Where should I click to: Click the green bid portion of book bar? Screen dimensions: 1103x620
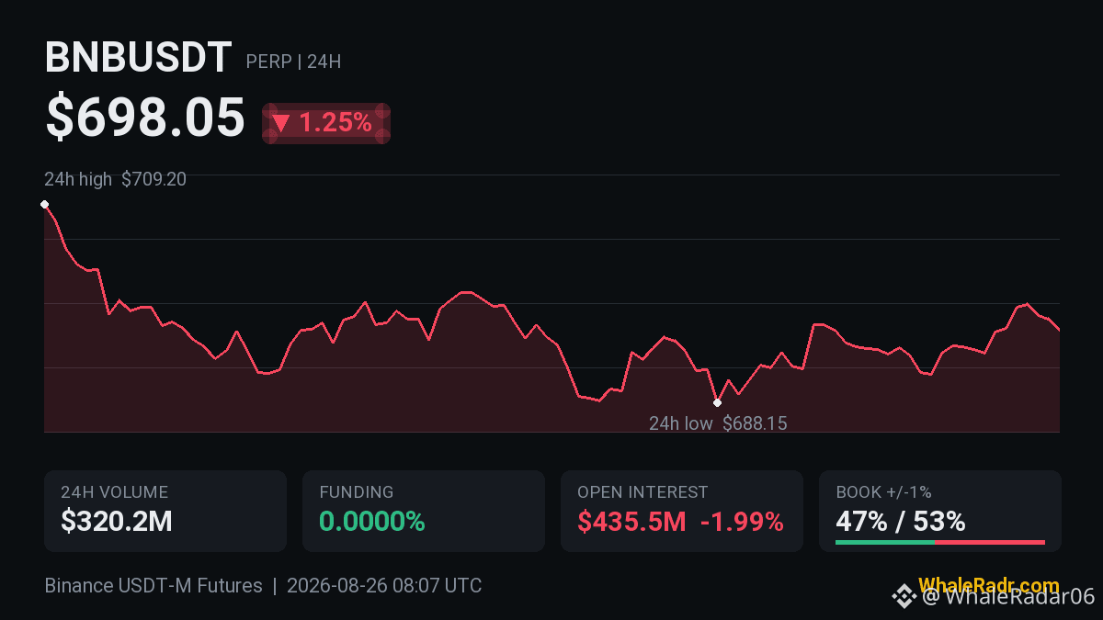(885, 543)
